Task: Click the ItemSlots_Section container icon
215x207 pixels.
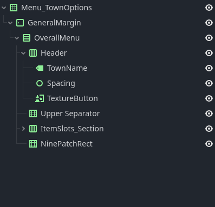Action: click(x=33, y=129)
